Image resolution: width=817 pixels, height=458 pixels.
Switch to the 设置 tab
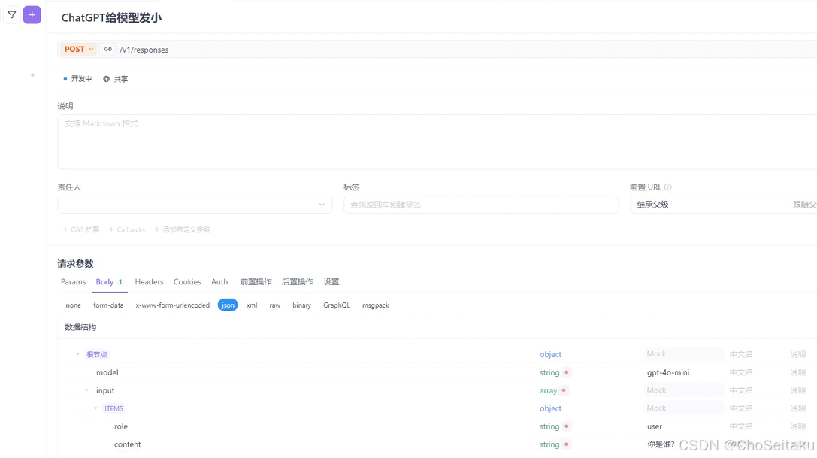(x=331, y=282)
